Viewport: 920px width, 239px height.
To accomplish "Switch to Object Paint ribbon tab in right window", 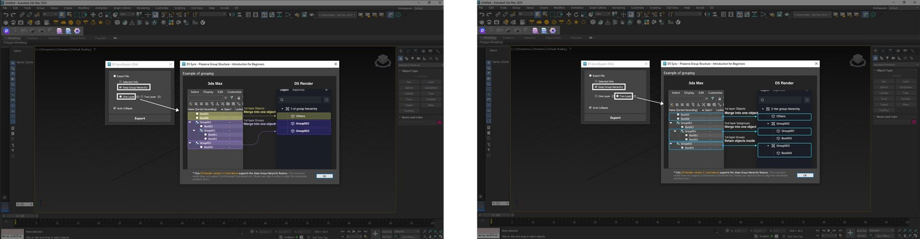I will coord(553,38).
